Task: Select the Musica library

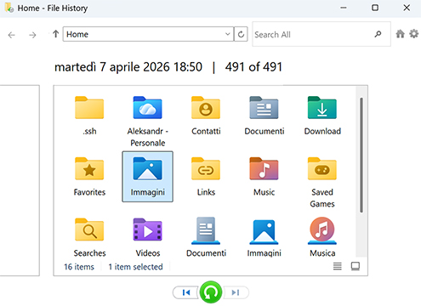Action: coord(322,237)
